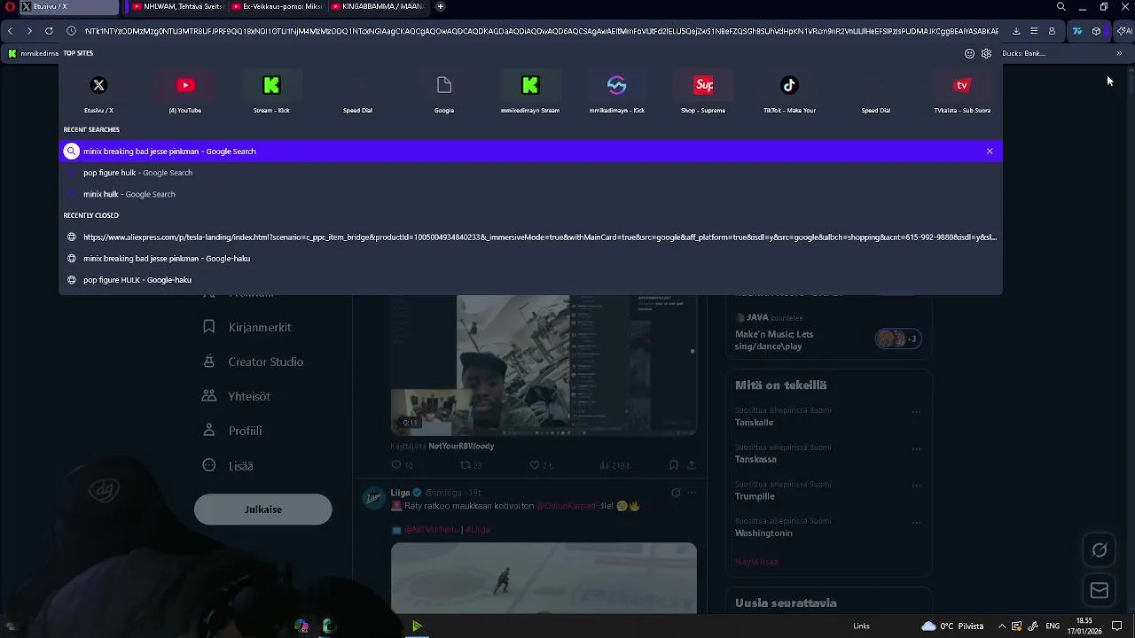Remove the highlighted recent search with X
1135x638 pixels.
990,152
